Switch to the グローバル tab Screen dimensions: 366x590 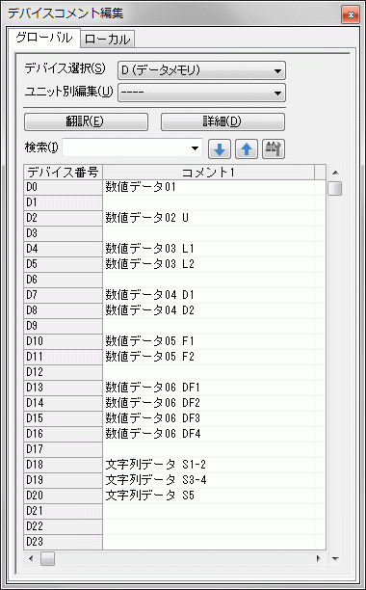(43, 38)
